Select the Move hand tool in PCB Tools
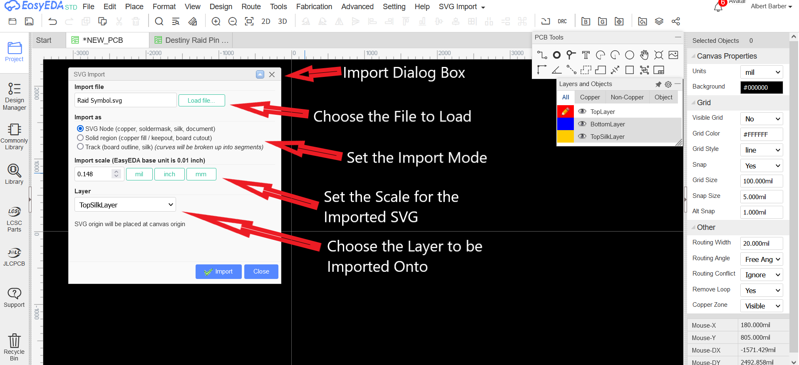 644,55
